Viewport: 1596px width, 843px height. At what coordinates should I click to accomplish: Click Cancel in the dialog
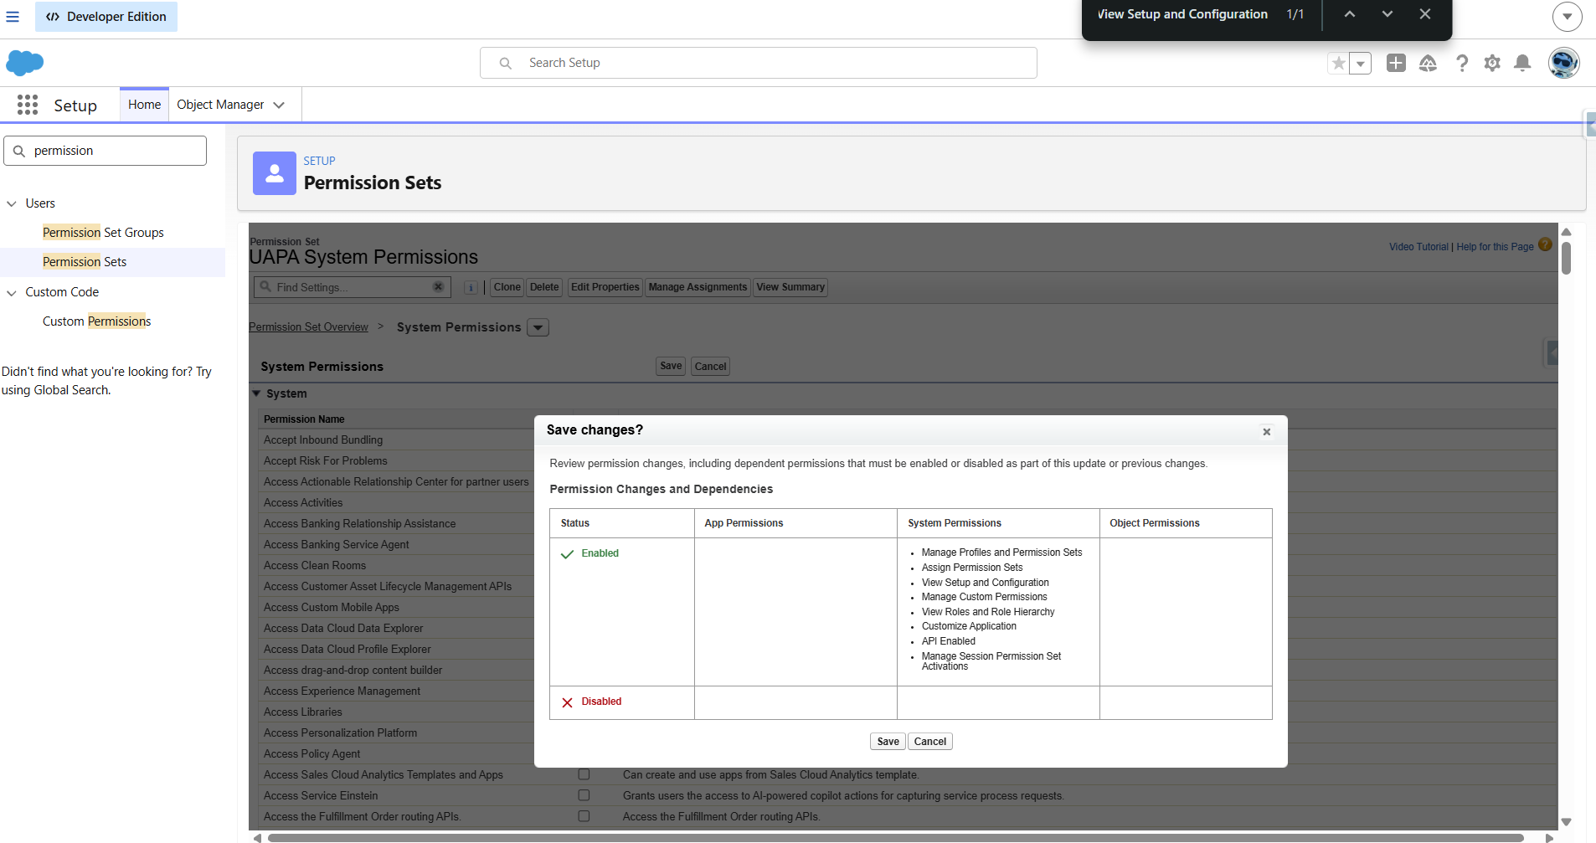click(929, 742)
